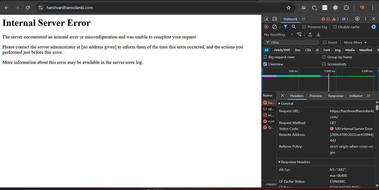Screen dimensions: 379x190
Task: Export HAR with the download icon
Action: click(318, 34)
